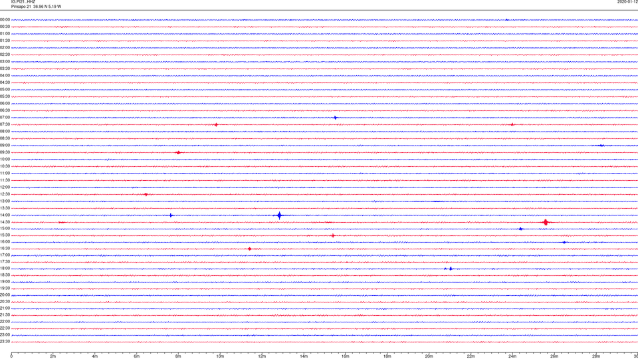Select the red event on the 12:30 trace

point(146,195)
